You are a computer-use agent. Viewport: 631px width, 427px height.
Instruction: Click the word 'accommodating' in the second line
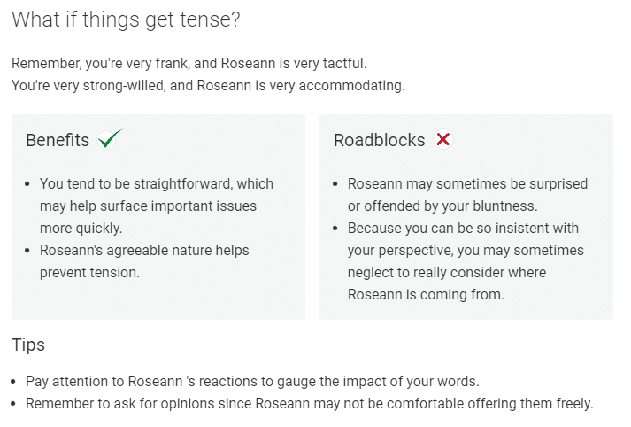point(351,85)
